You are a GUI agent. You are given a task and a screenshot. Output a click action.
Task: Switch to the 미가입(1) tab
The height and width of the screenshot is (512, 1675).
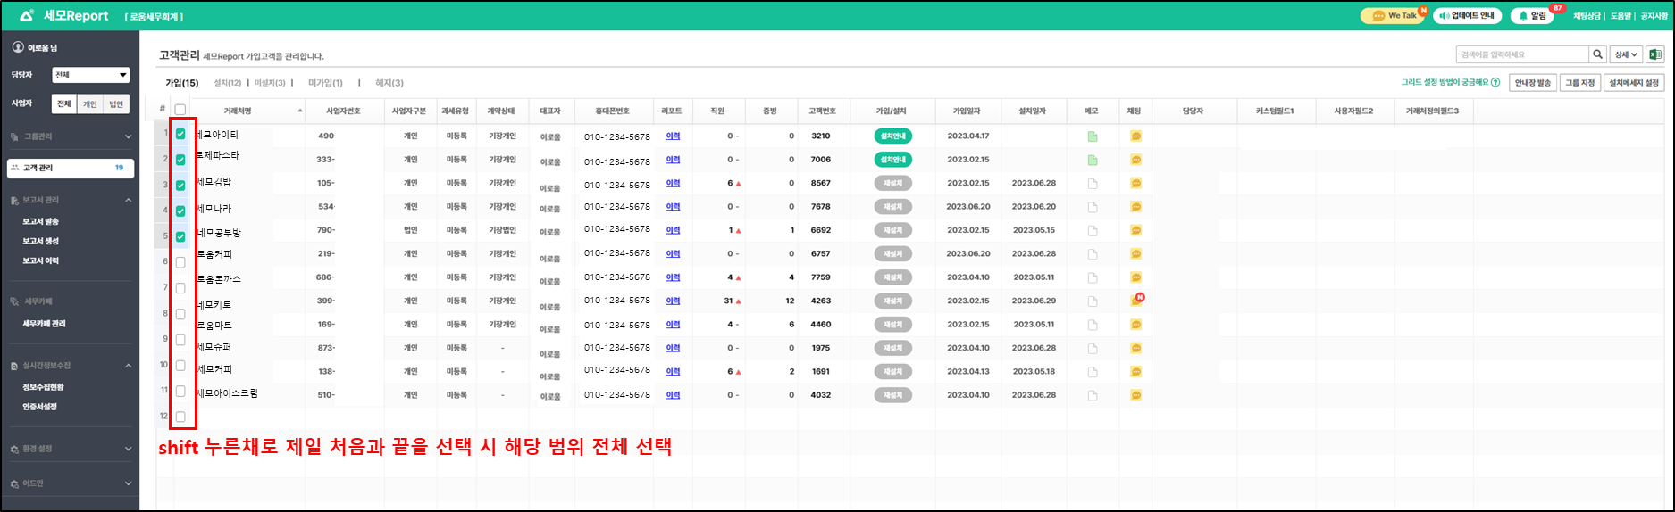(x=325, y=83)
